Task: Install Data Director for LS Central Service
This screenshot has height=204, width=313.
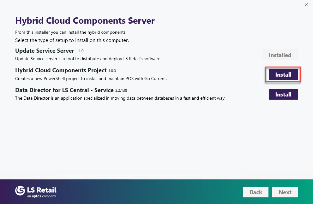Action: point(283,94)
